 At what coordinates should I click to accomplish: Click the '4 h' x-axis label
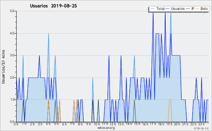click(48, 124)
